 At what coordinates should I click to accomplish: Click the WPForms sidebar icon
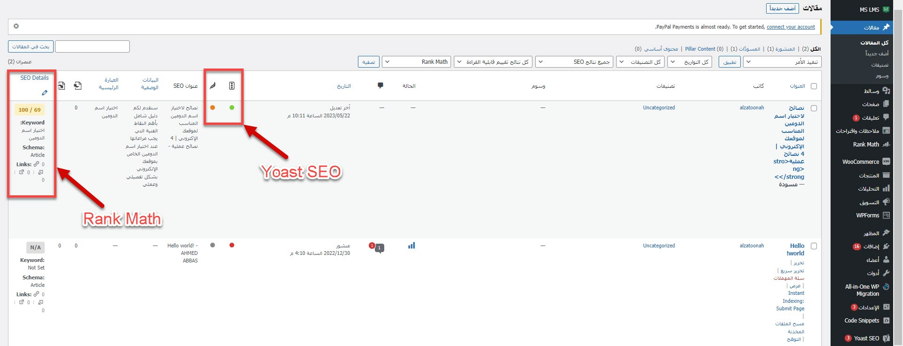(886, 215)
